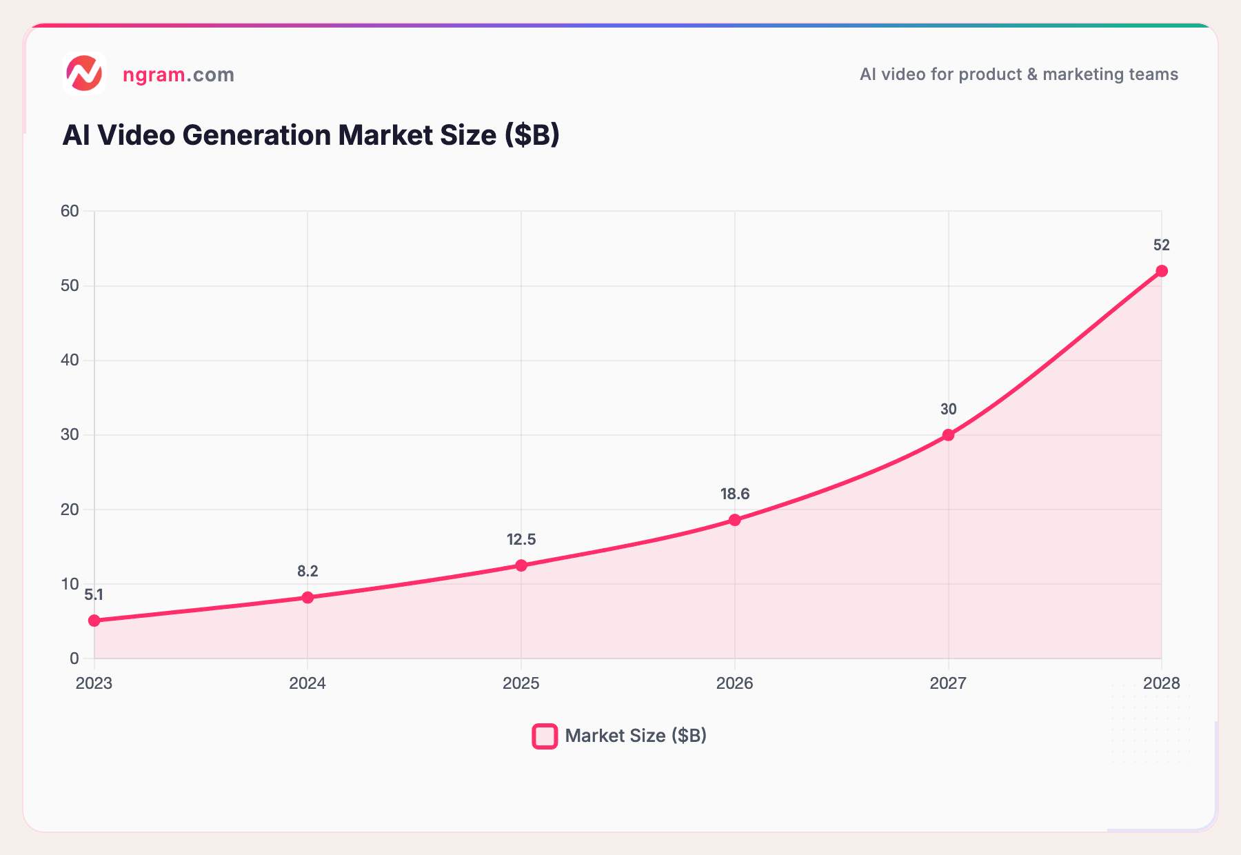Select the 2027 data point marker

[949, 434]
